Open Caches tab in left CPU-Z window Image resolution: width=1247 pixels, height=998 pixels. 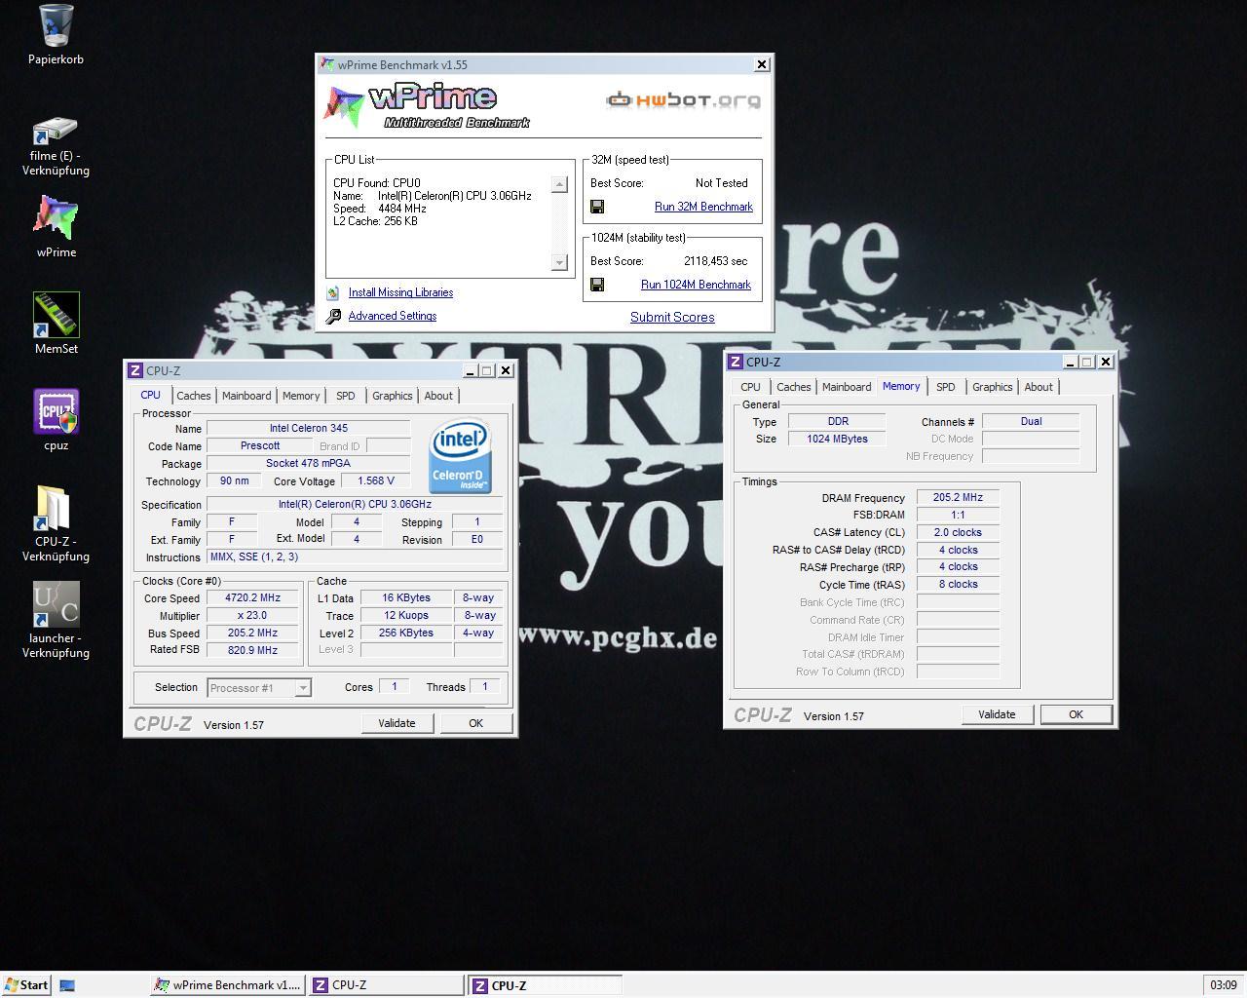point(193,396)
